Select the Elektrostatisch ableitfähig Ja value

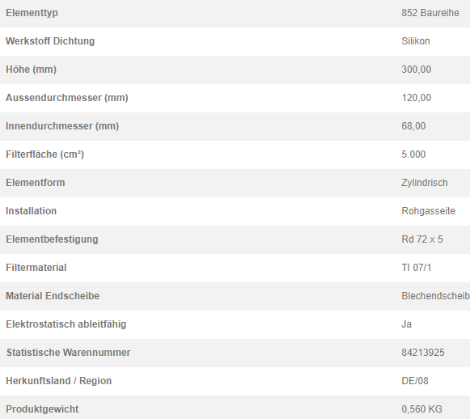pos(406,324)
